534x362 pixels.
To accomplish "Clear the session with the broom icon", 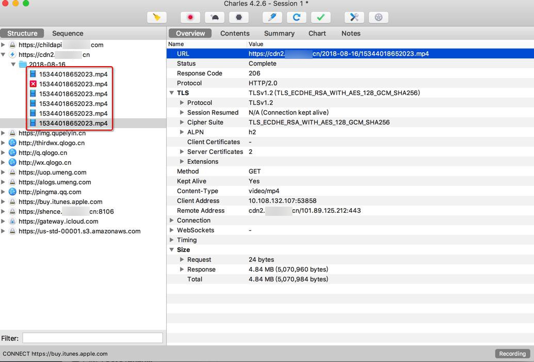I will 157,17.
